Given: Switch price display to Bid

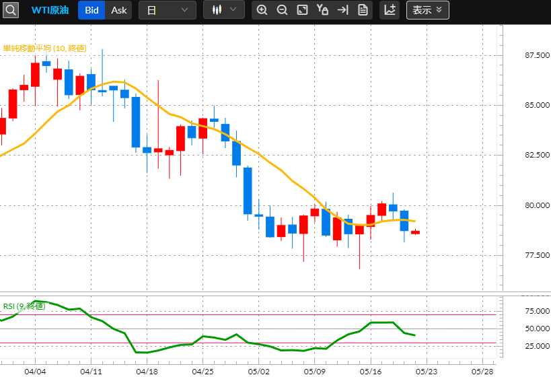Looking at the screenshot, I should point(91,10).
